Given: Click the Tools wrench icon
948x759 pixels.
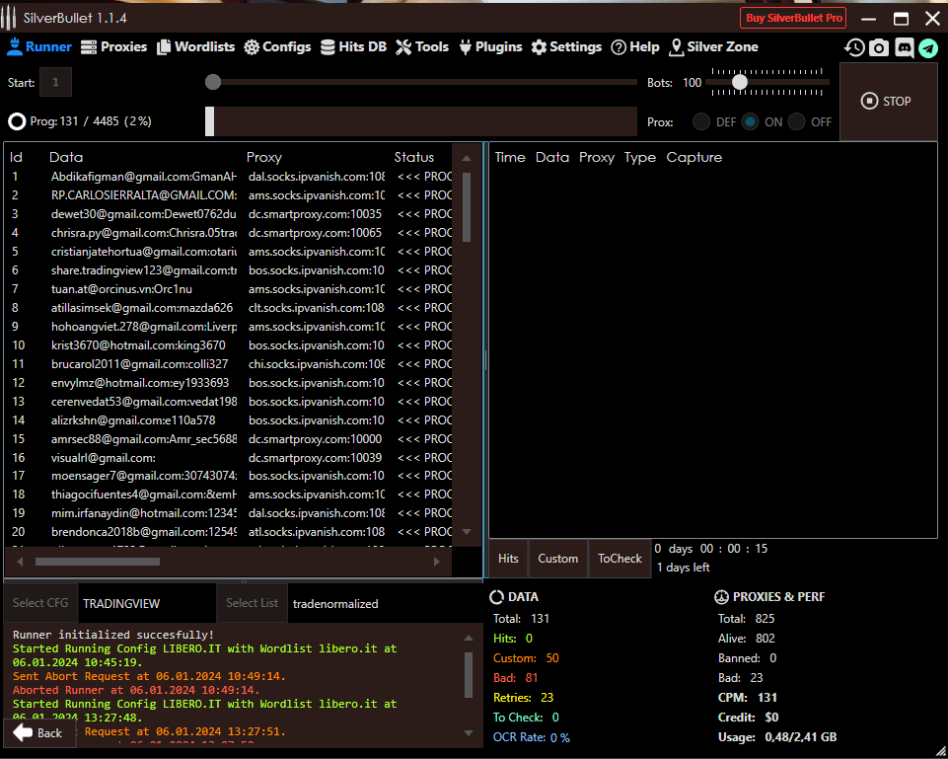Looking at the screenshot, I should tap(403, 47).
